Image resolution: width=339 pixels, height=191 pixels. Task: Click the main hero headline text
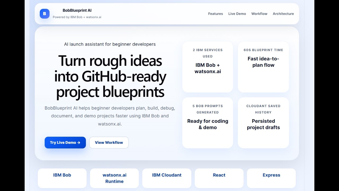[110, 76]
